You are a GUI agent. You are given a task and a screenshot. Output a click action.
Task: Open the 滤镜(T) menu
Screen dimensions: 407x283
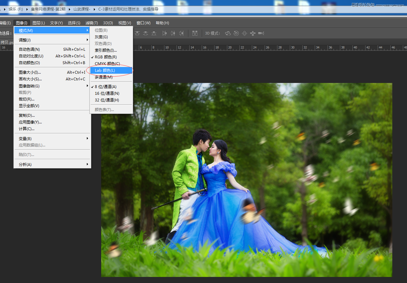tap(92, 23)
